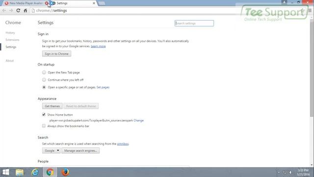Go forward with the forward arrow
This screenshot has width=314, height=177.
point(11,10)
